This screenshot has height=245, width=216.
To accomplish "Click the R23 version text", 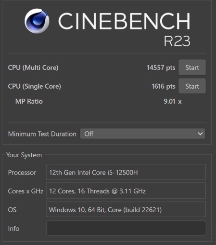I will point(177,41).
